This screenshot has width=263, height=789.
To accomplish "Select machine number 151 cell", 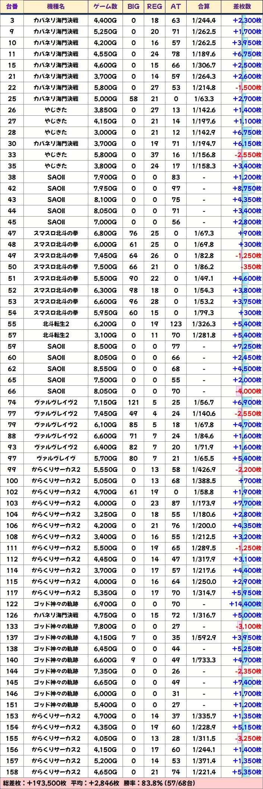I will (12, 705).
